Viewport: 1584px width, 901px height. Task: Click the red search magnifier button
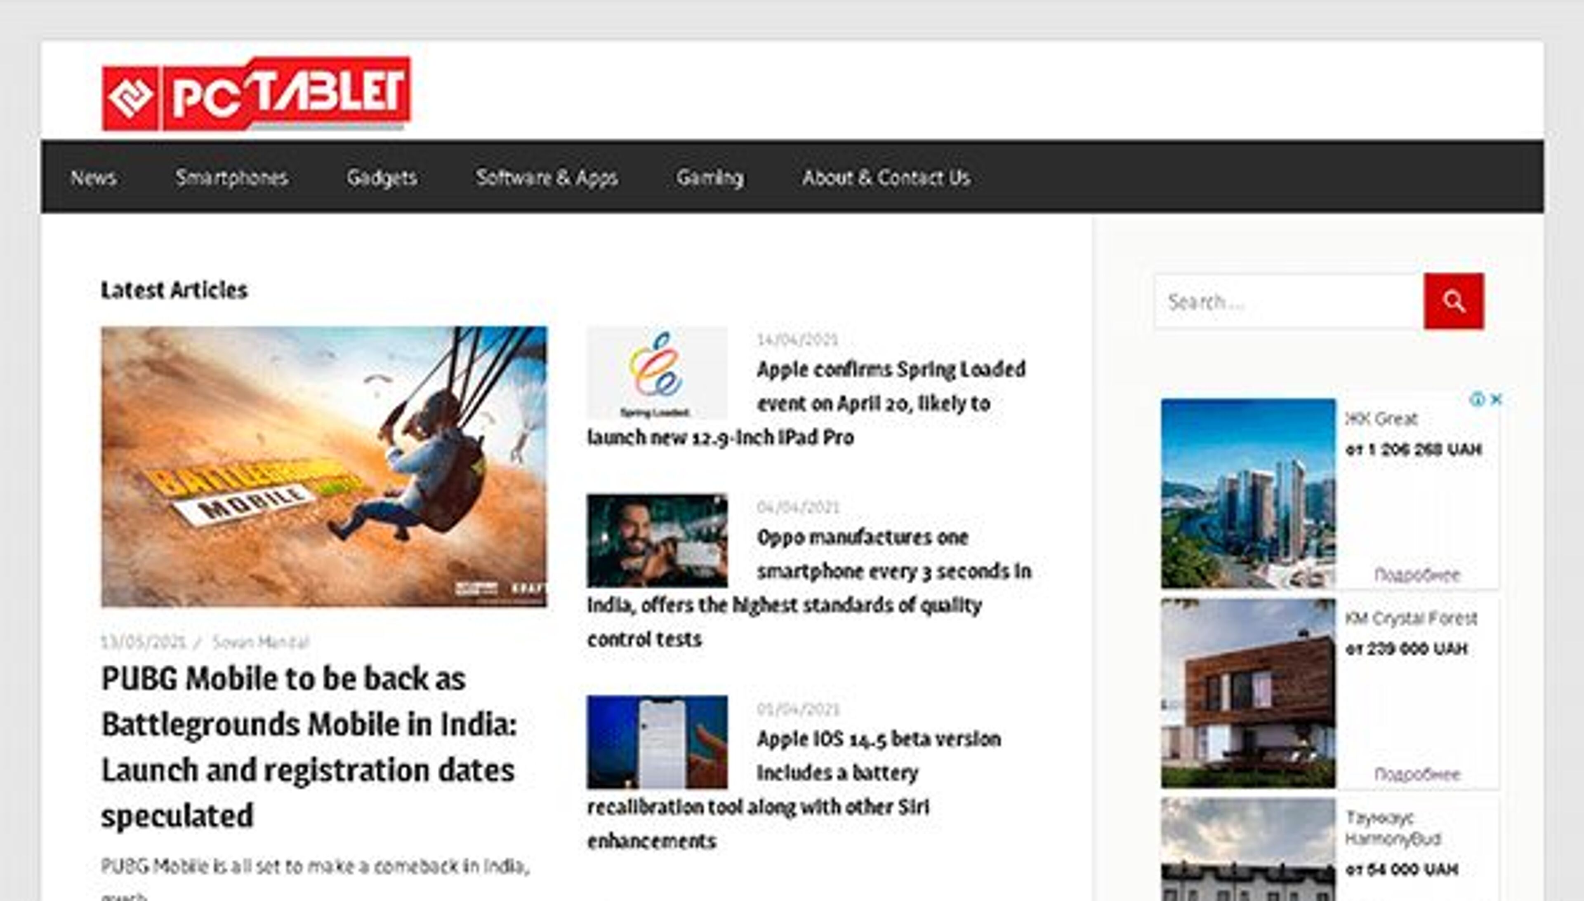pos(1453,301)
